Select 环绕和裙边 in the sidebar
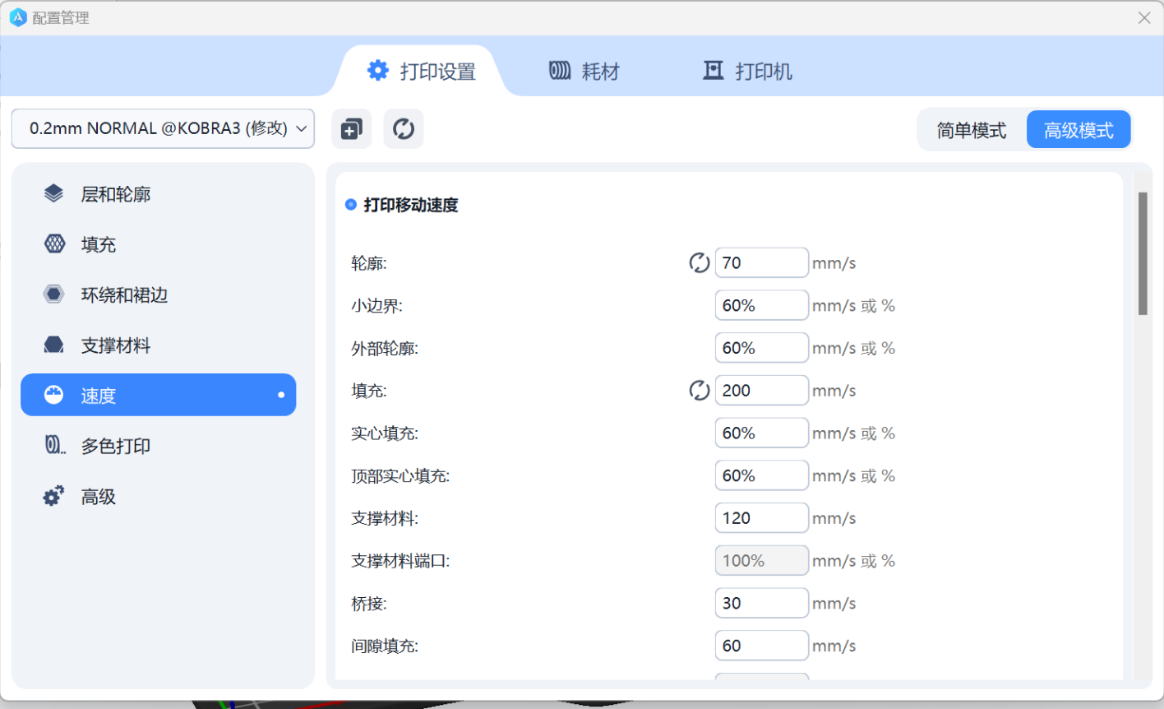 [x=124, y=295]
